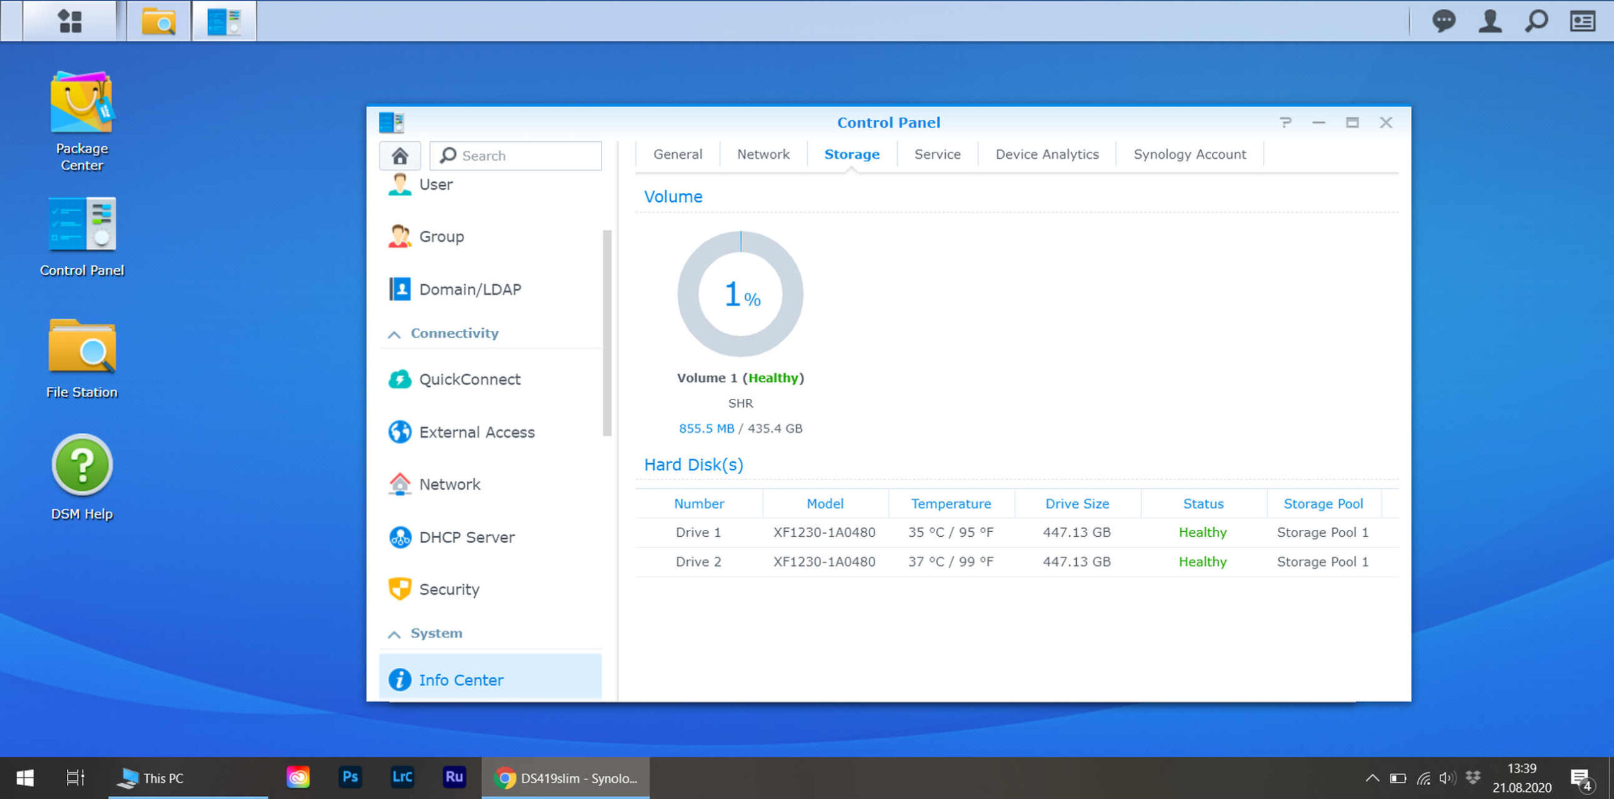Open Creative Cloud from the taskbar
This screenshot has width=1614, height=799.
(298, 777)
